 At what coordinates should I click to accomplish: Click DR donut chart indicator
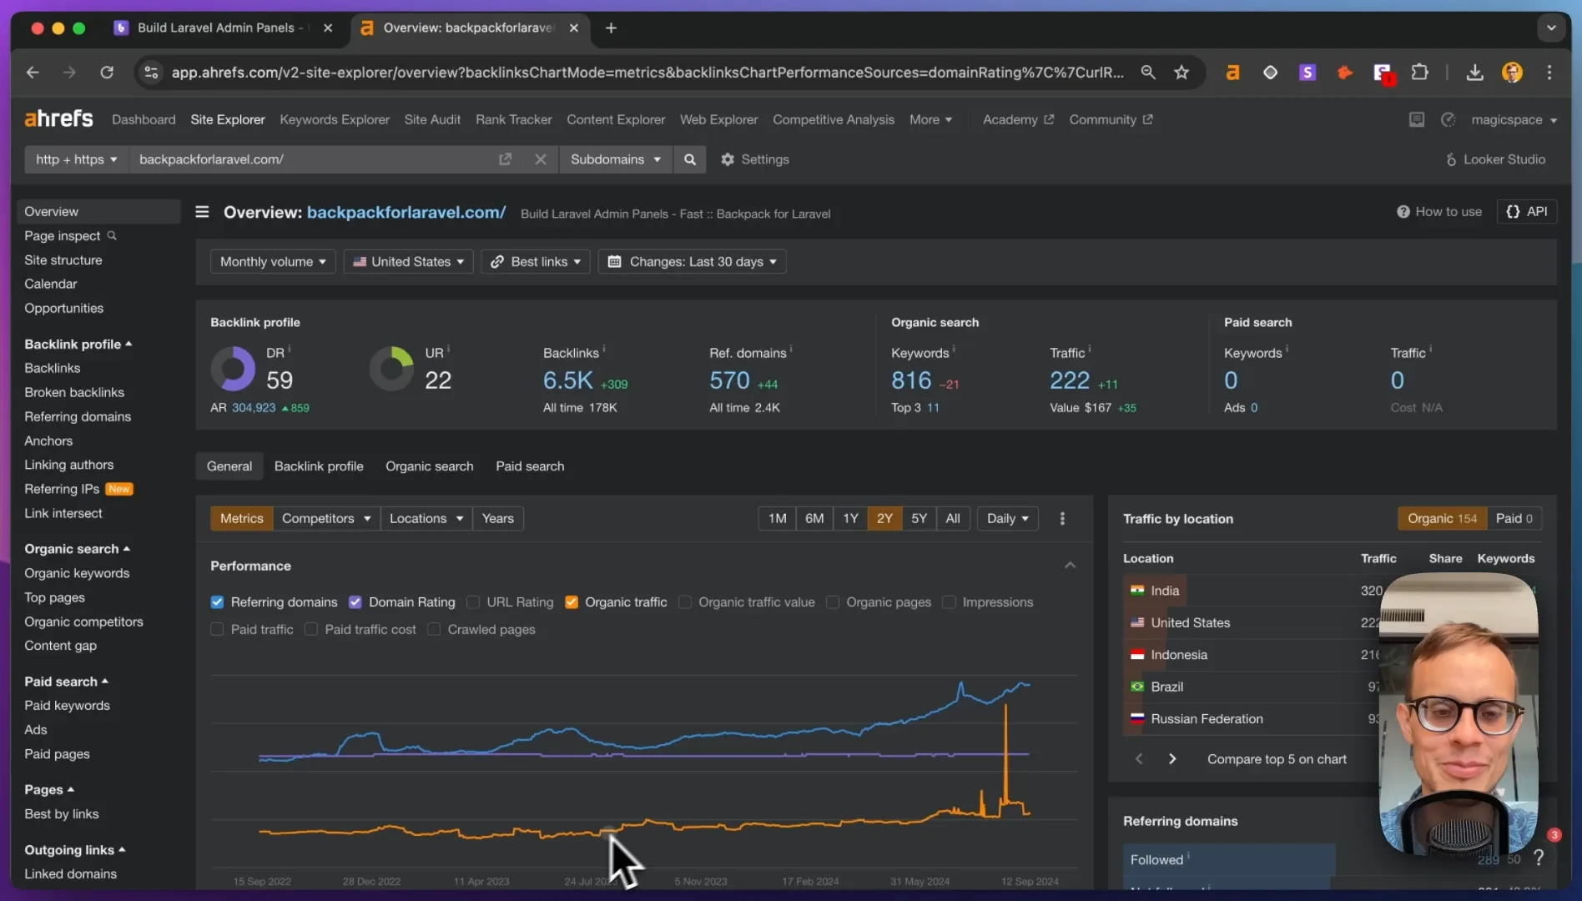(x=232, y=369)
